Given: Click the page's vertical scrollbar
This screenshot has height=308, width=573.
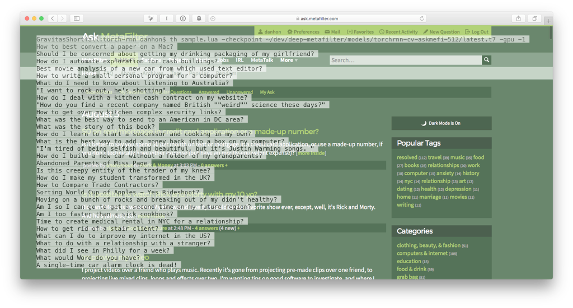Looking at the screenshot, I should pyautogui.click(x=551, y=32).
